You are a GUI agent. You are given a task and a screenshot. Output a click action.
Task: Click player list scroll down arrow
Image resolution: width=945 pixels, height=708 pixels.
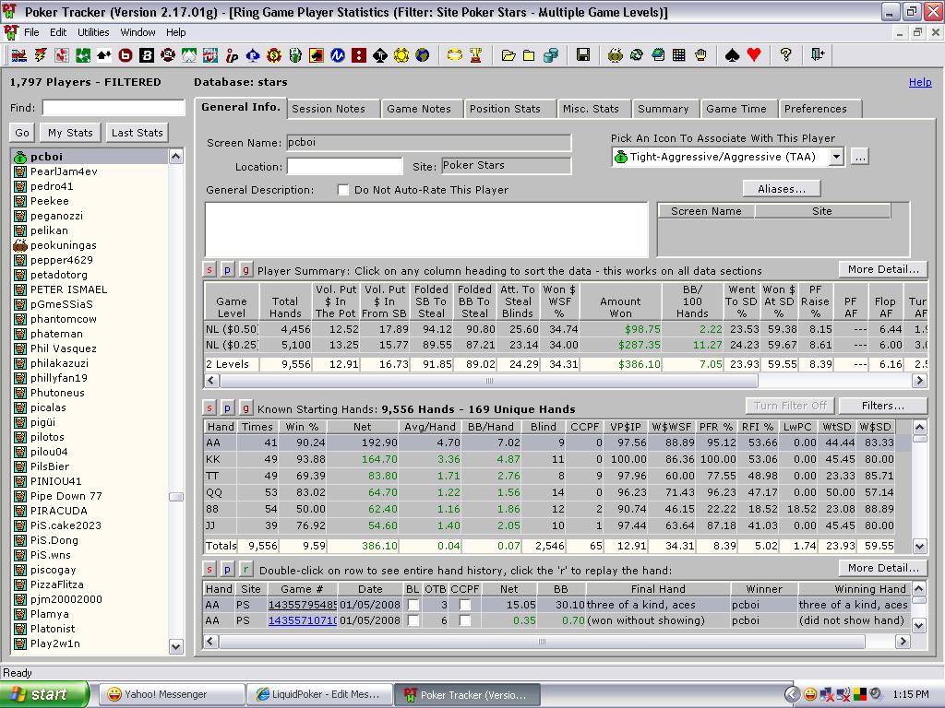176,647
